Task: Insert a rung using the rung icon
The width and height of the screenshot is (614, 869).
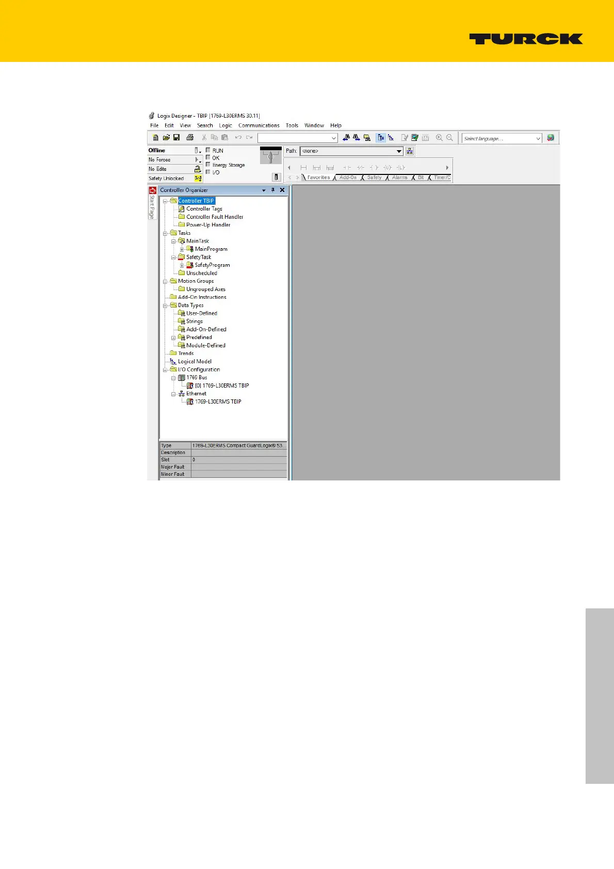Action: pos(303,168)
